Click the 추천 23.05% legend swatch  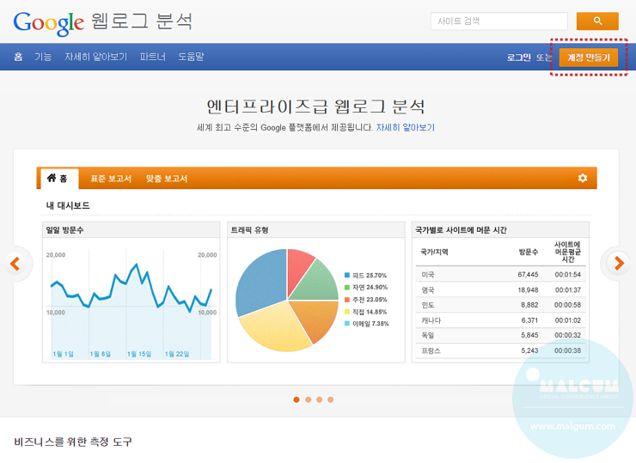(x=347, y=300)
